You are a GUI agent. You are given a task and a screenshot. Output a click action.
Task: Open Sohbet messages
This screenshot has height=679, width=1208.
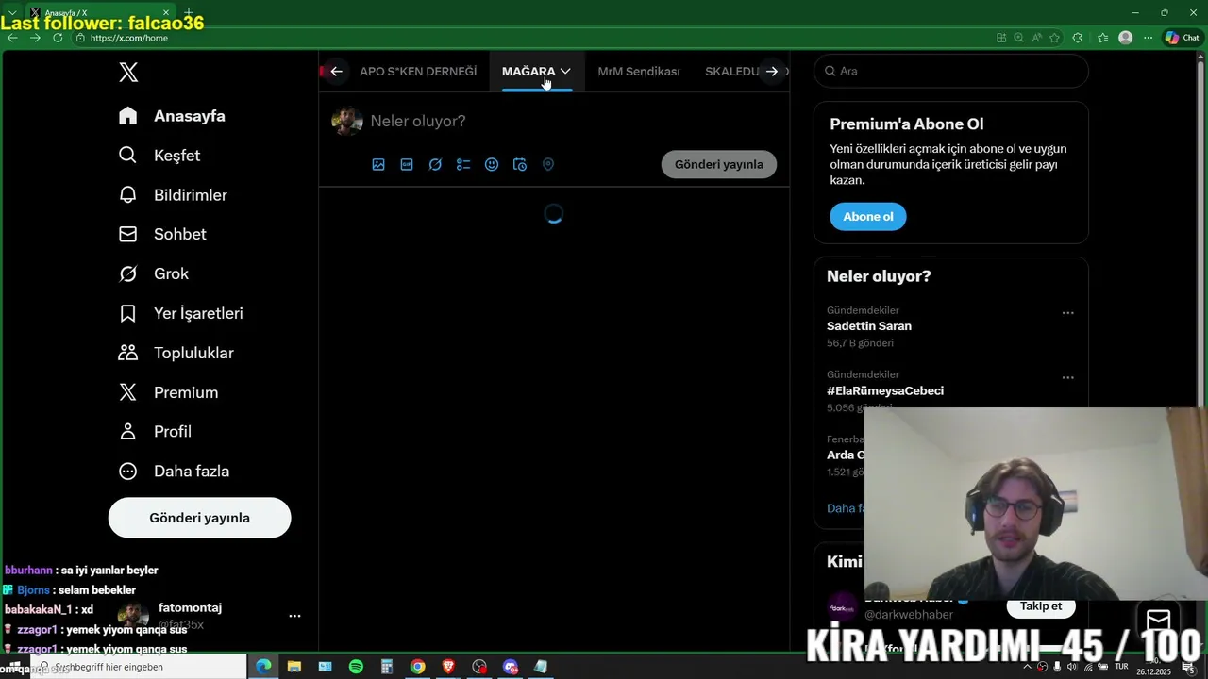pyautogui.click(x=162, y=234)
